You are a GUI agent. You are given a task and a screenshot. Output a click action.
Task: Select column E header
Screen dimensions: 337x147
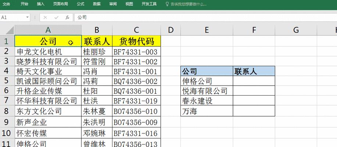[x=207, y=30]
